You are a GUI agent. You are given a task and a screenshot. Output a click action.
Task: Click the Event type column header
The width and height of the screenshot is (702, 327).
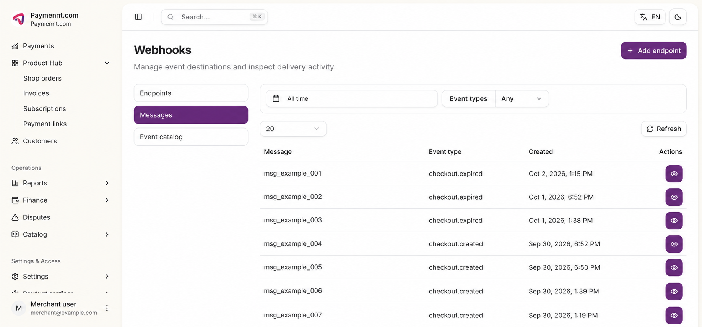pos(445,152)
